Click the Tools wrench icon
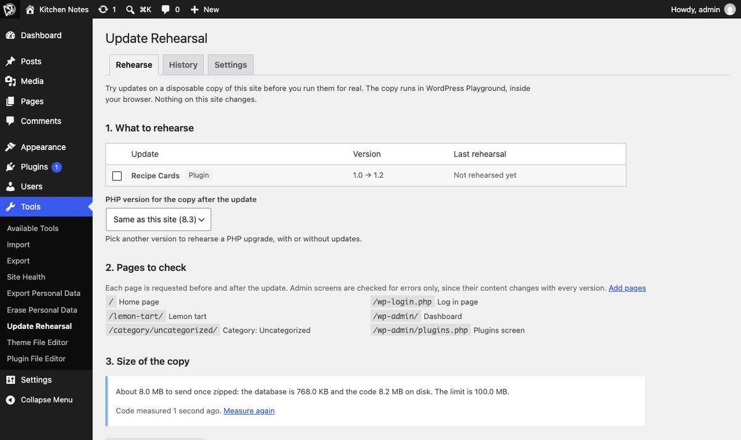This screenshot has height=440, width=741. [x=10, y=207]
